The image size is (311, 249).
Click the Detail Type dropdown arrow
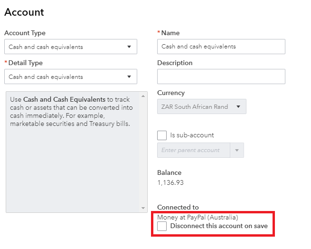click(x=129, y=77)
